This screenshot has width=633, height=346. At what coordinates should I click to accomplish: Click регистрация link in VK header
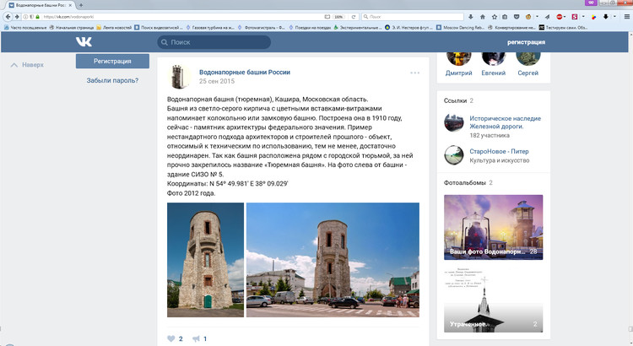click(526, 42)
